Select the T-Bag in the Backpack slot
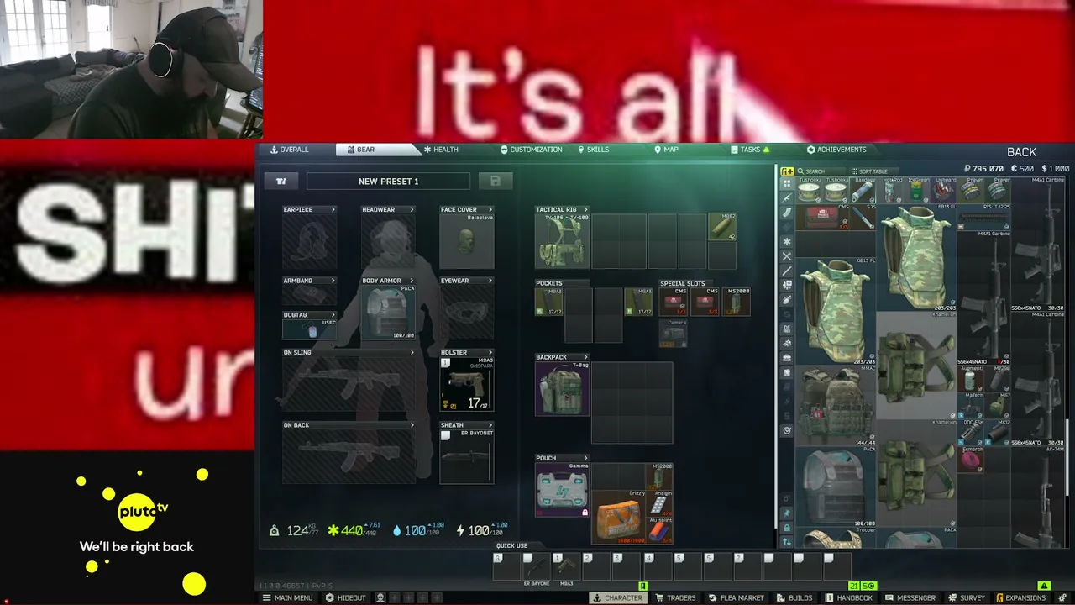Screen dimensions: 1075x605 [562, 389]
